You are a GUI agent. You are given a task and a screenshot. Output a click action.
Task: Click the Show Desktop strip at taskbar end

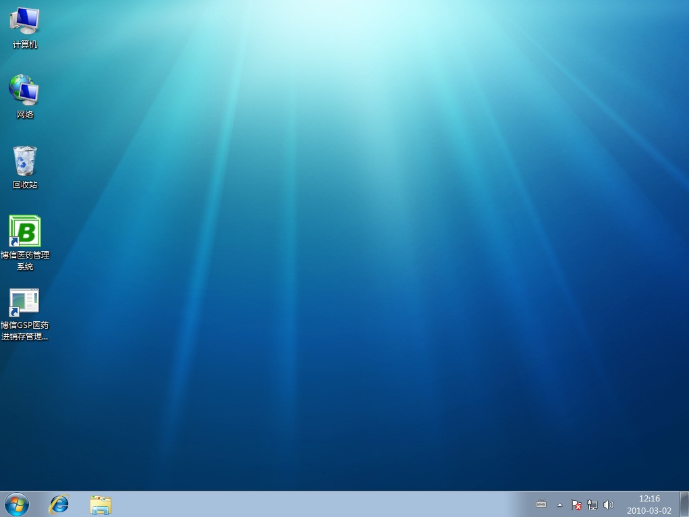684,504
